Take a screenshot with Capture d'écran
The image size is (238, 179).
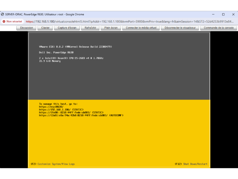67,28
